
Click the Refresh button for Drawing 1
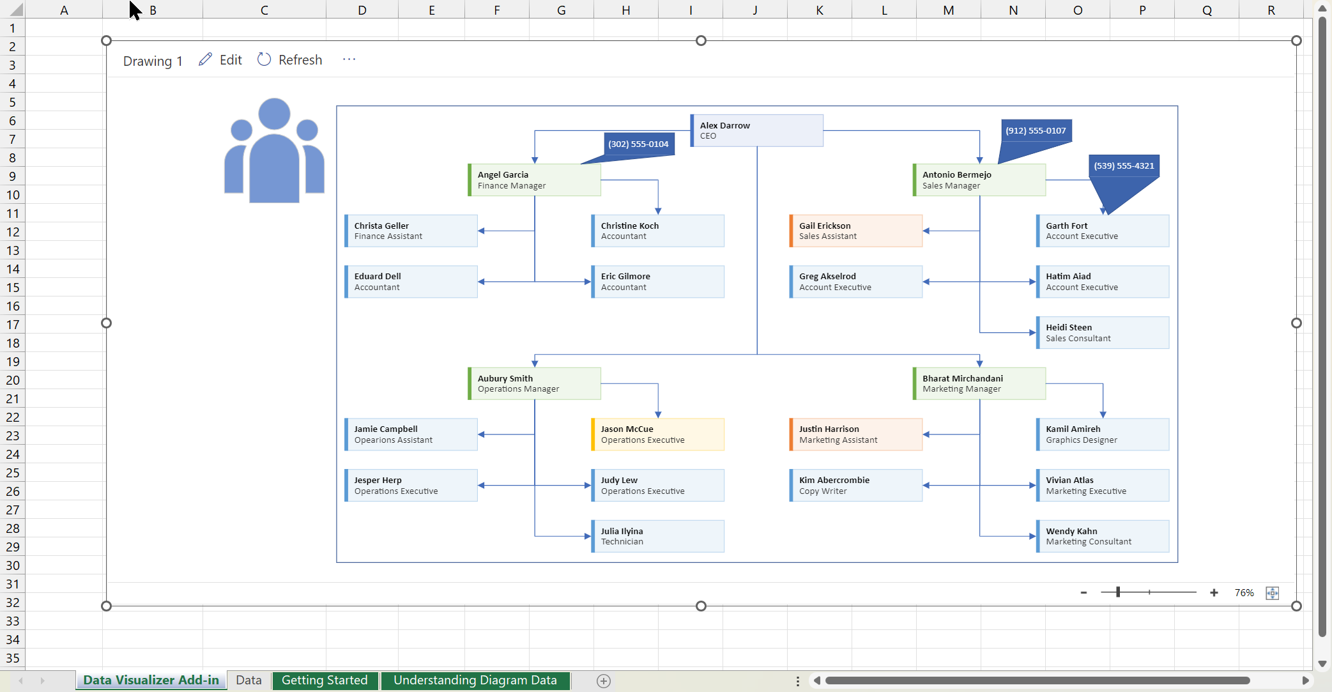[x=289, y=59]
